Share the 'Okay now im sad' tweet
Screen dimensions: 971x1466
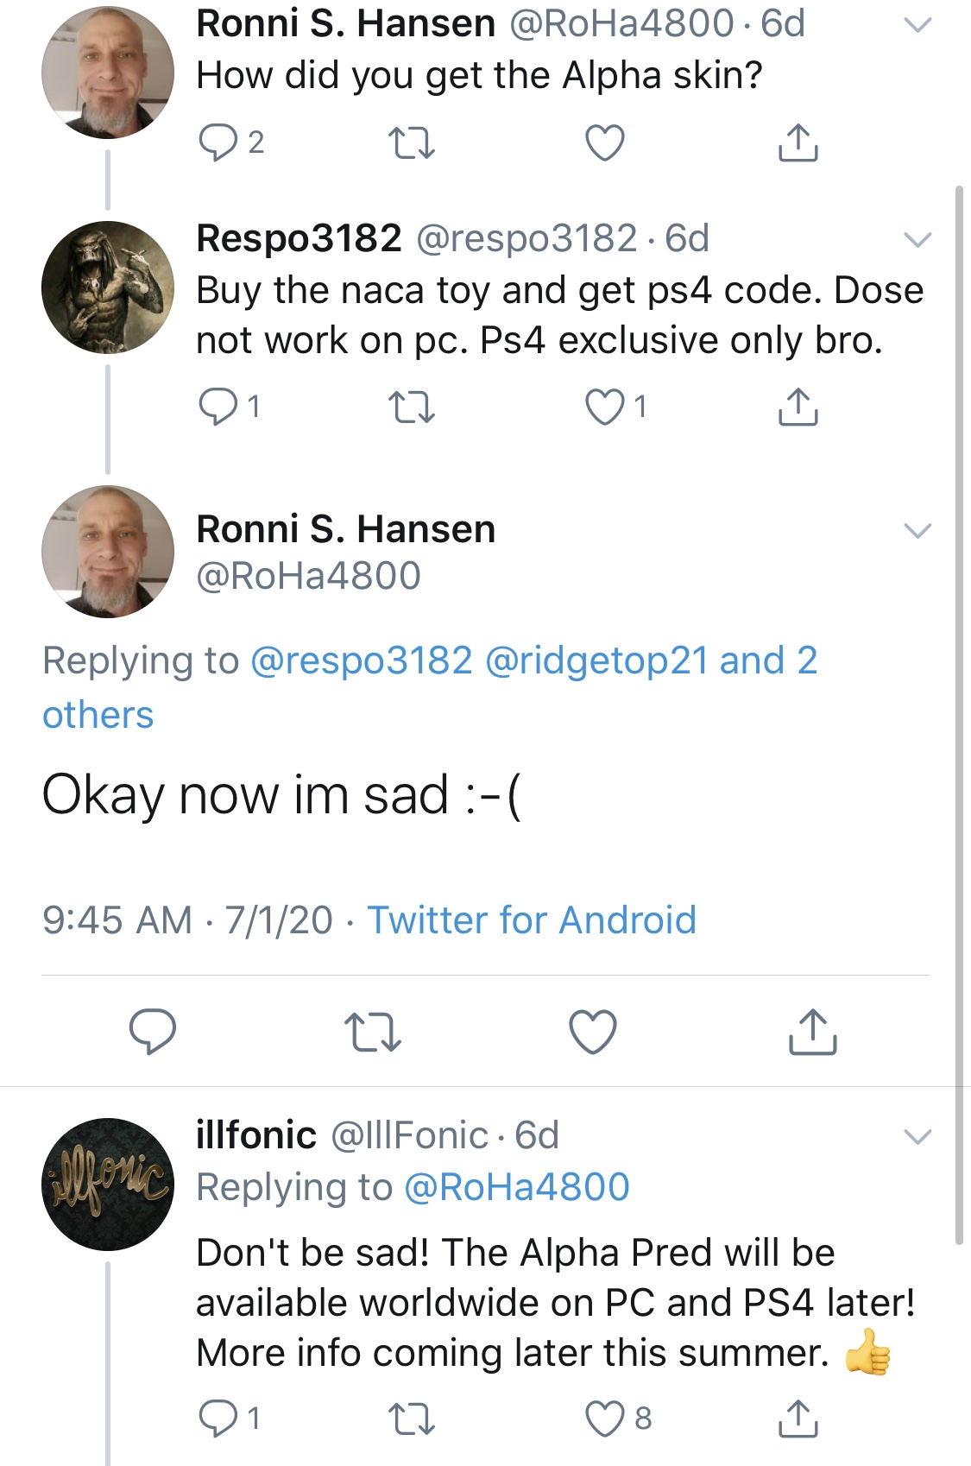812,1032
